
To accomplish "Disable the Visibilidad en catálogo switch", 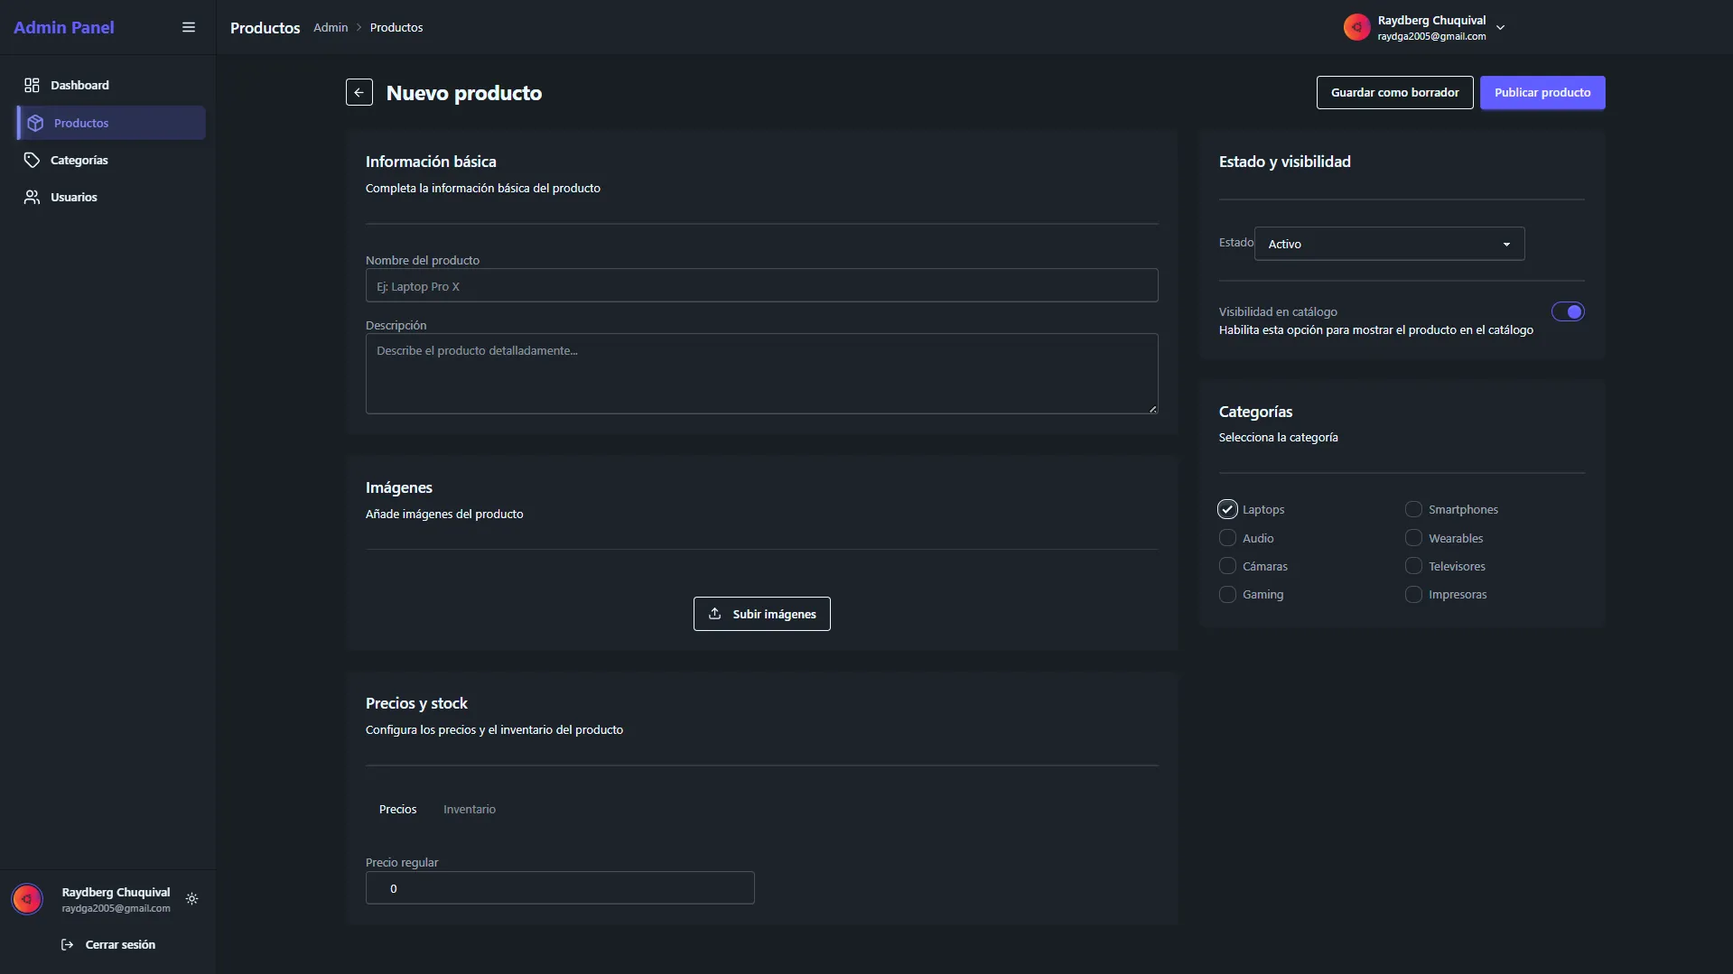I will coord(1567,311).
